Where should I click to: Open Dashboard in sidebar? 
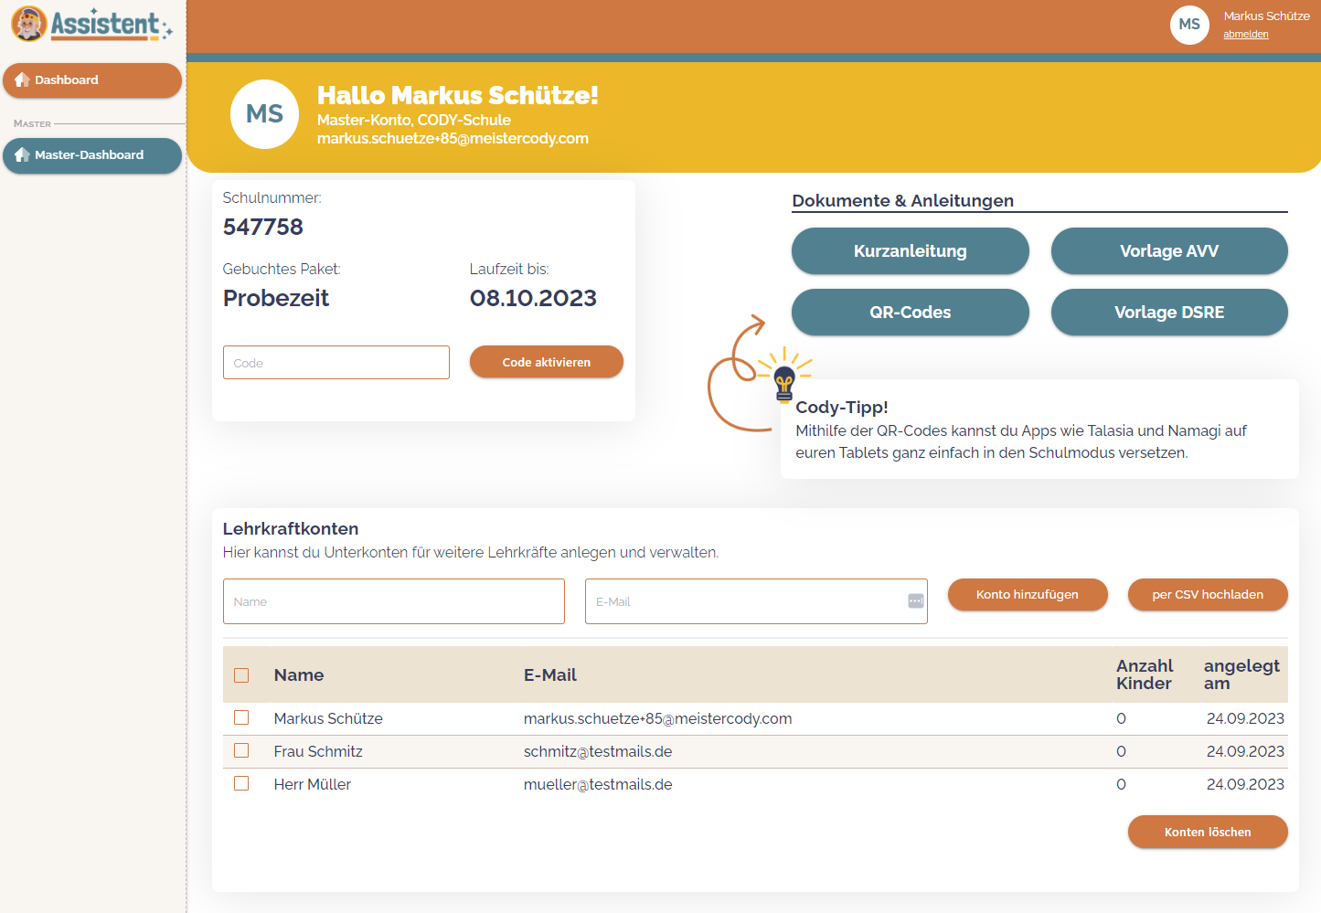tap(92, 80)
